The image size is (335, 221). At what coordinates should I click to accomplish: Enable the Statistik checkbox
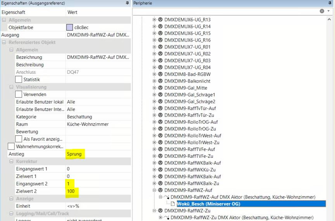point(19,79)
